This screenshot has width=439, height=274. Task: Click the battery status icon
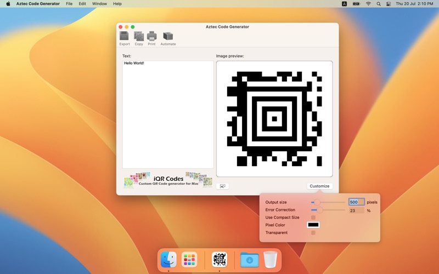(356, 4)
